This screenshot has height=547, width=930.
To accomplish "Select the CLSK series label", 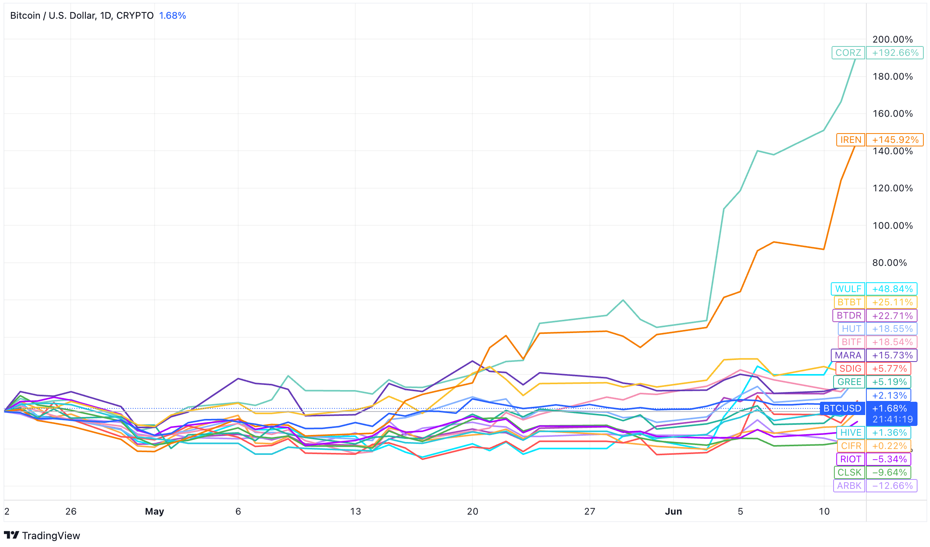I will coord(849,472).
